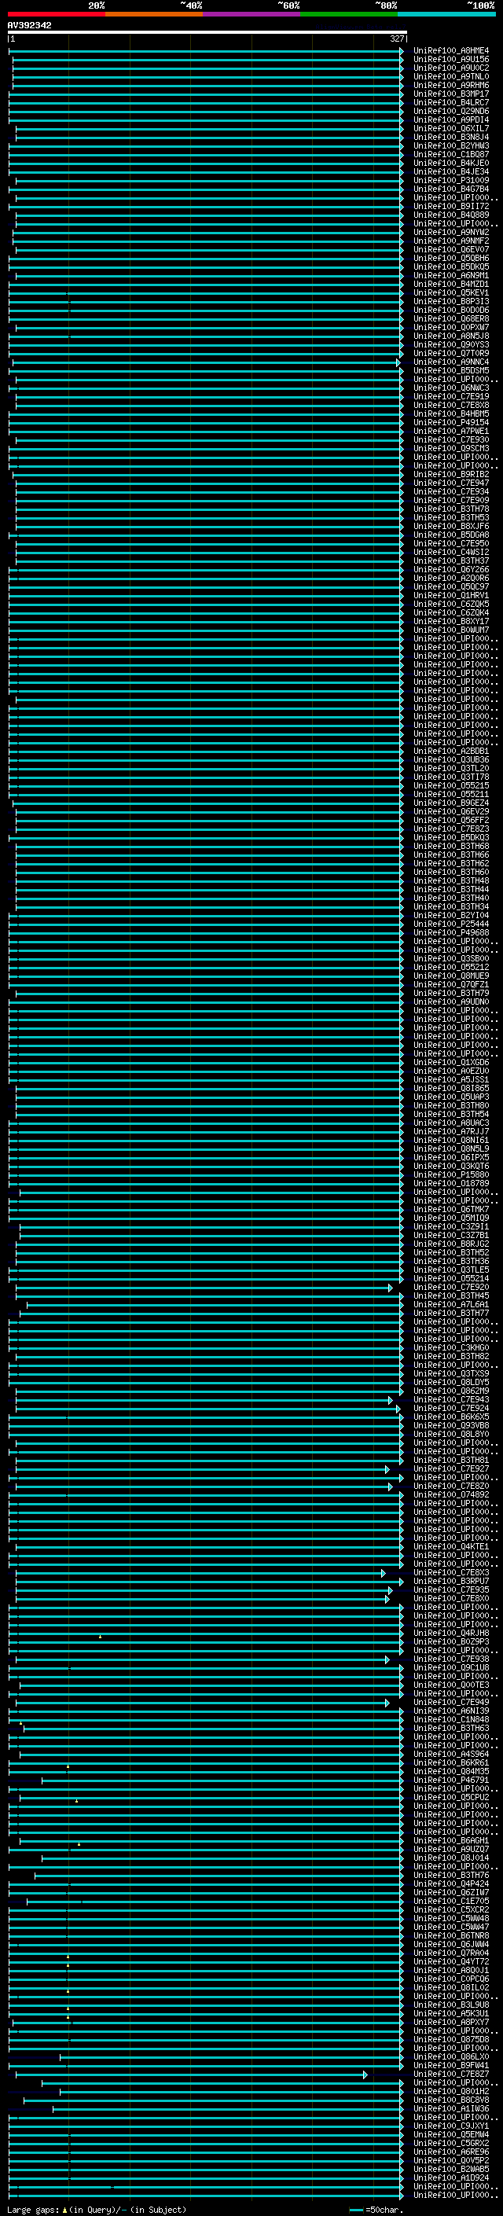This screenshot has width=503, height=2216.
Task: Select hit label UniRef100_B8XJF6
Action: (x=451, y=527)
